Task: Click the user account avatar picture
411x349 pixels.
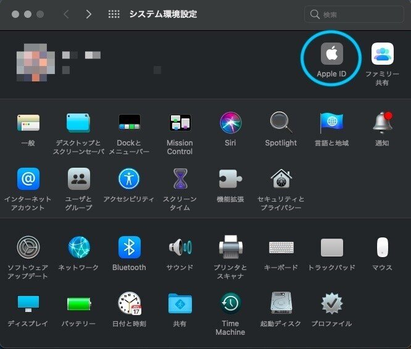Action: pyautogui.click(x=36, y=62)
